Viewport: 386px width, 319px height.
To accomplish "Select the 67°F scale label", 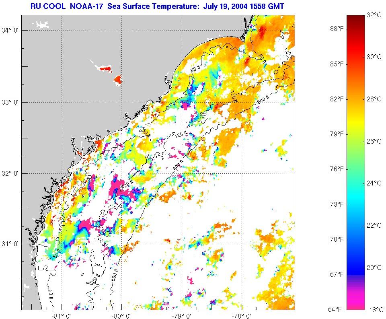I will click(x=337, y=274).
